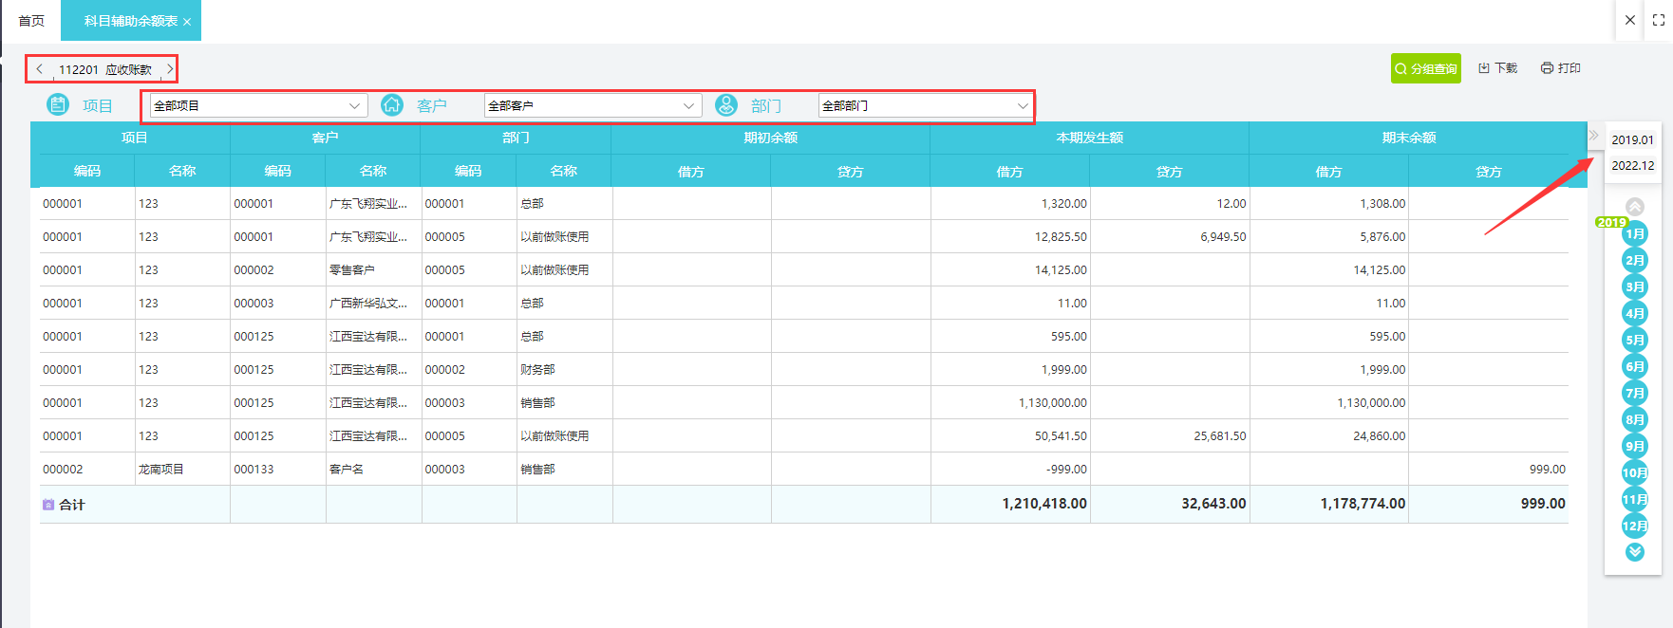This screenshot has height=628, width=1673.
Task: Click the 部门 person icon
Action: (x=726, y=105)
